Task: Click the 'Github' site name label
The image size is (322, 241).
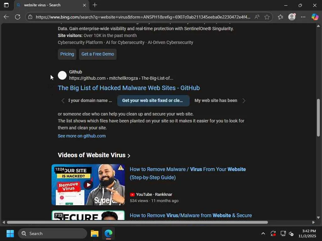Action: coord(75,72)
